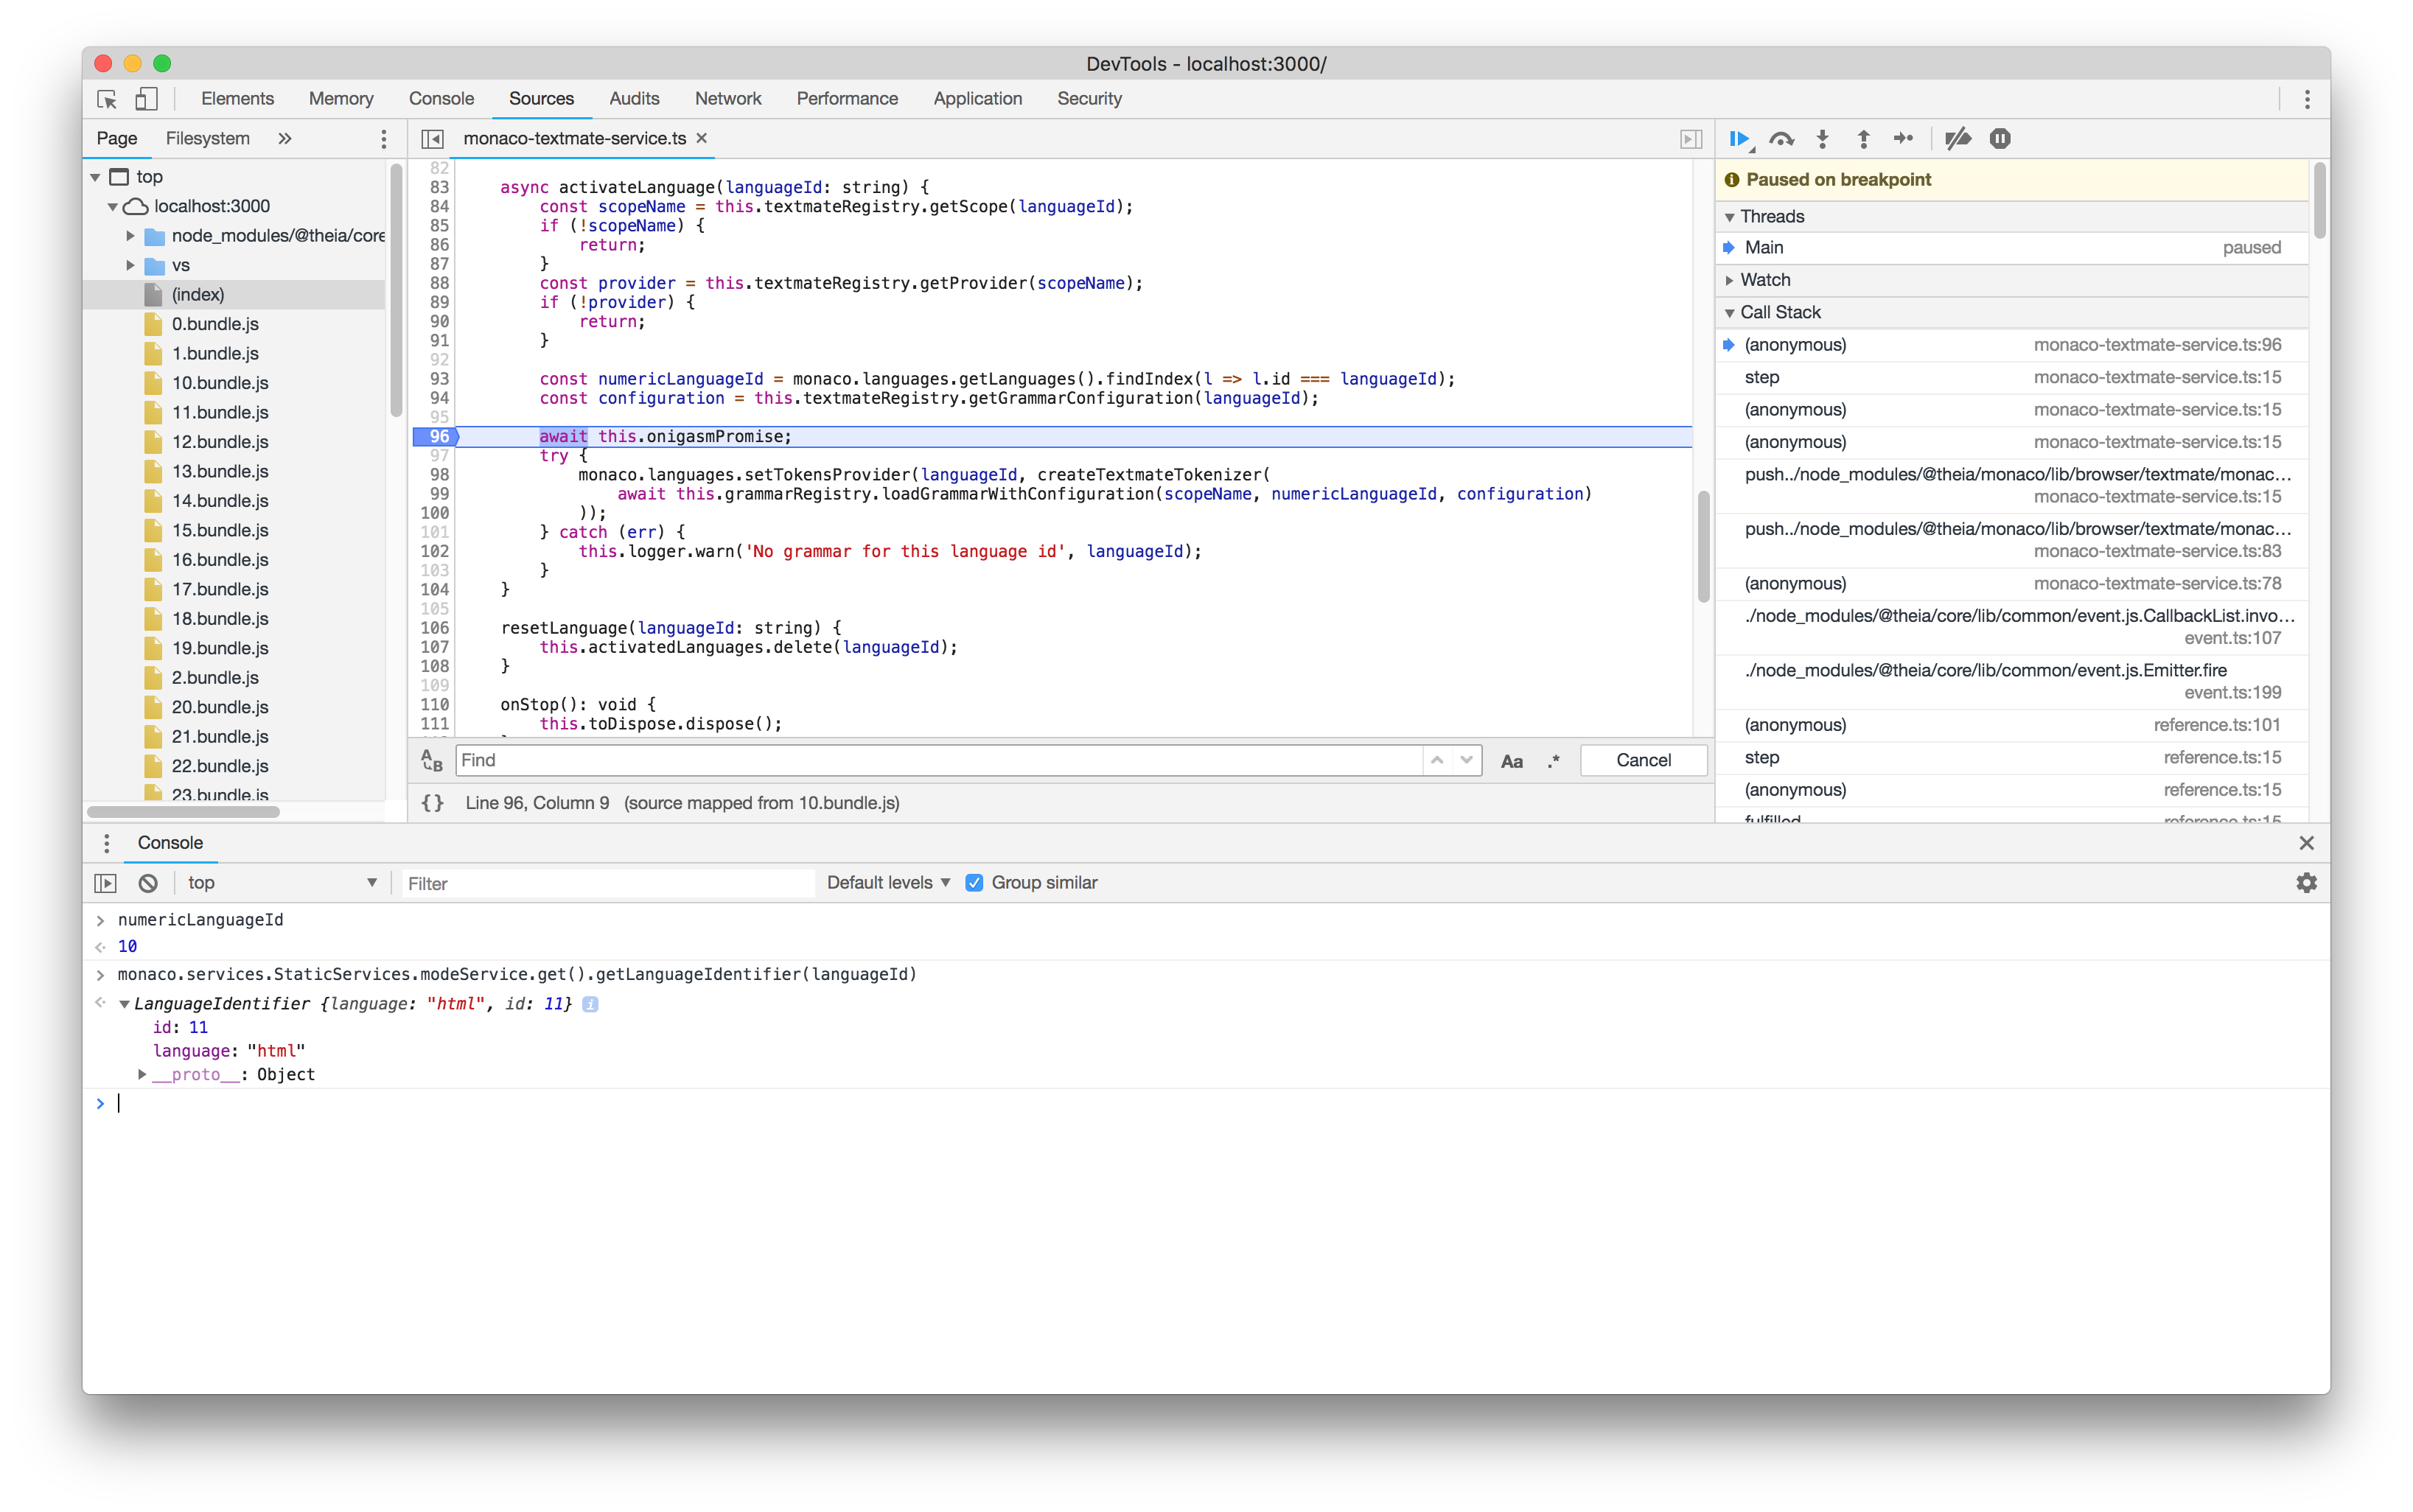Open the Default levels dropdown

point(884,883)
